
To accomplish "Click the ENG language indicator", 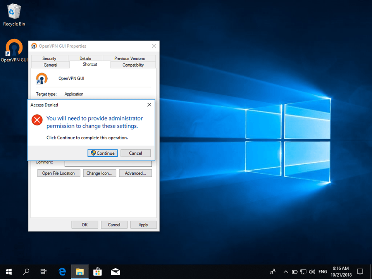I will point(323,272).
